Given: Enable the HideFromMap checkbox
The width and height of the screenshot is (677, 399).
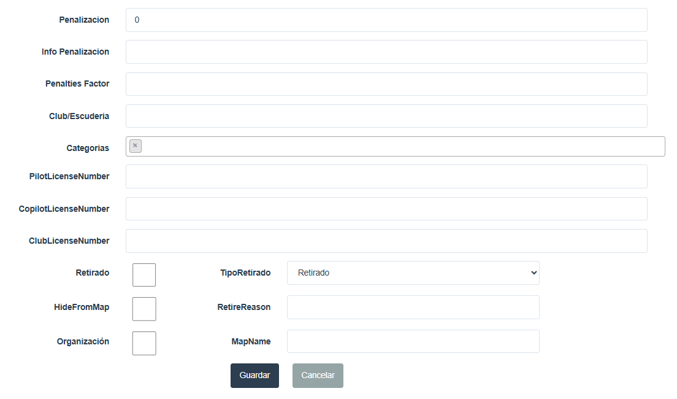Looking at the screenshot, I should click(144, 309).
